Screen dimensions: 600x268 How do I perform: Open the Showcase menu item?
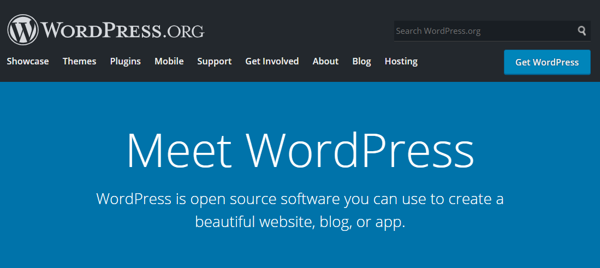(28, 61)
